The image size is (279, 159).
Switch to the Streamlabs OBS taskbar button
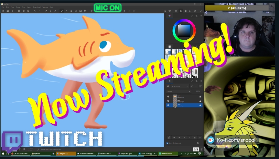pyautogui.click(x=168, y=154)
